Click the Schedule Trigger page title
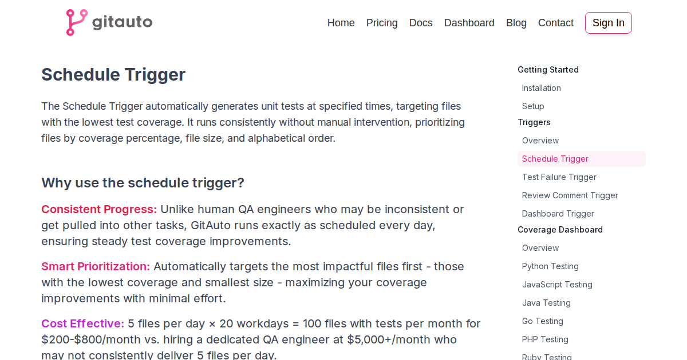Screen dimensions: 687x360 [113, 75]
